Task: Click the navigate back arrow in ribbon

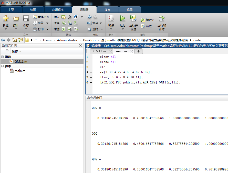Action: click(89, 17)
